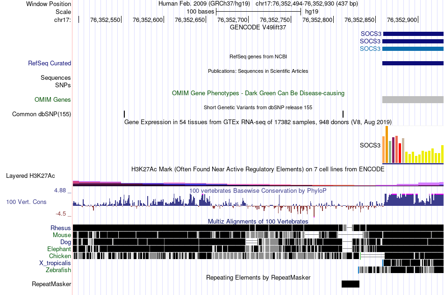Open the RefSeq Curated gene bar
The width and height of the screenshot is (444, 295).
413,63
